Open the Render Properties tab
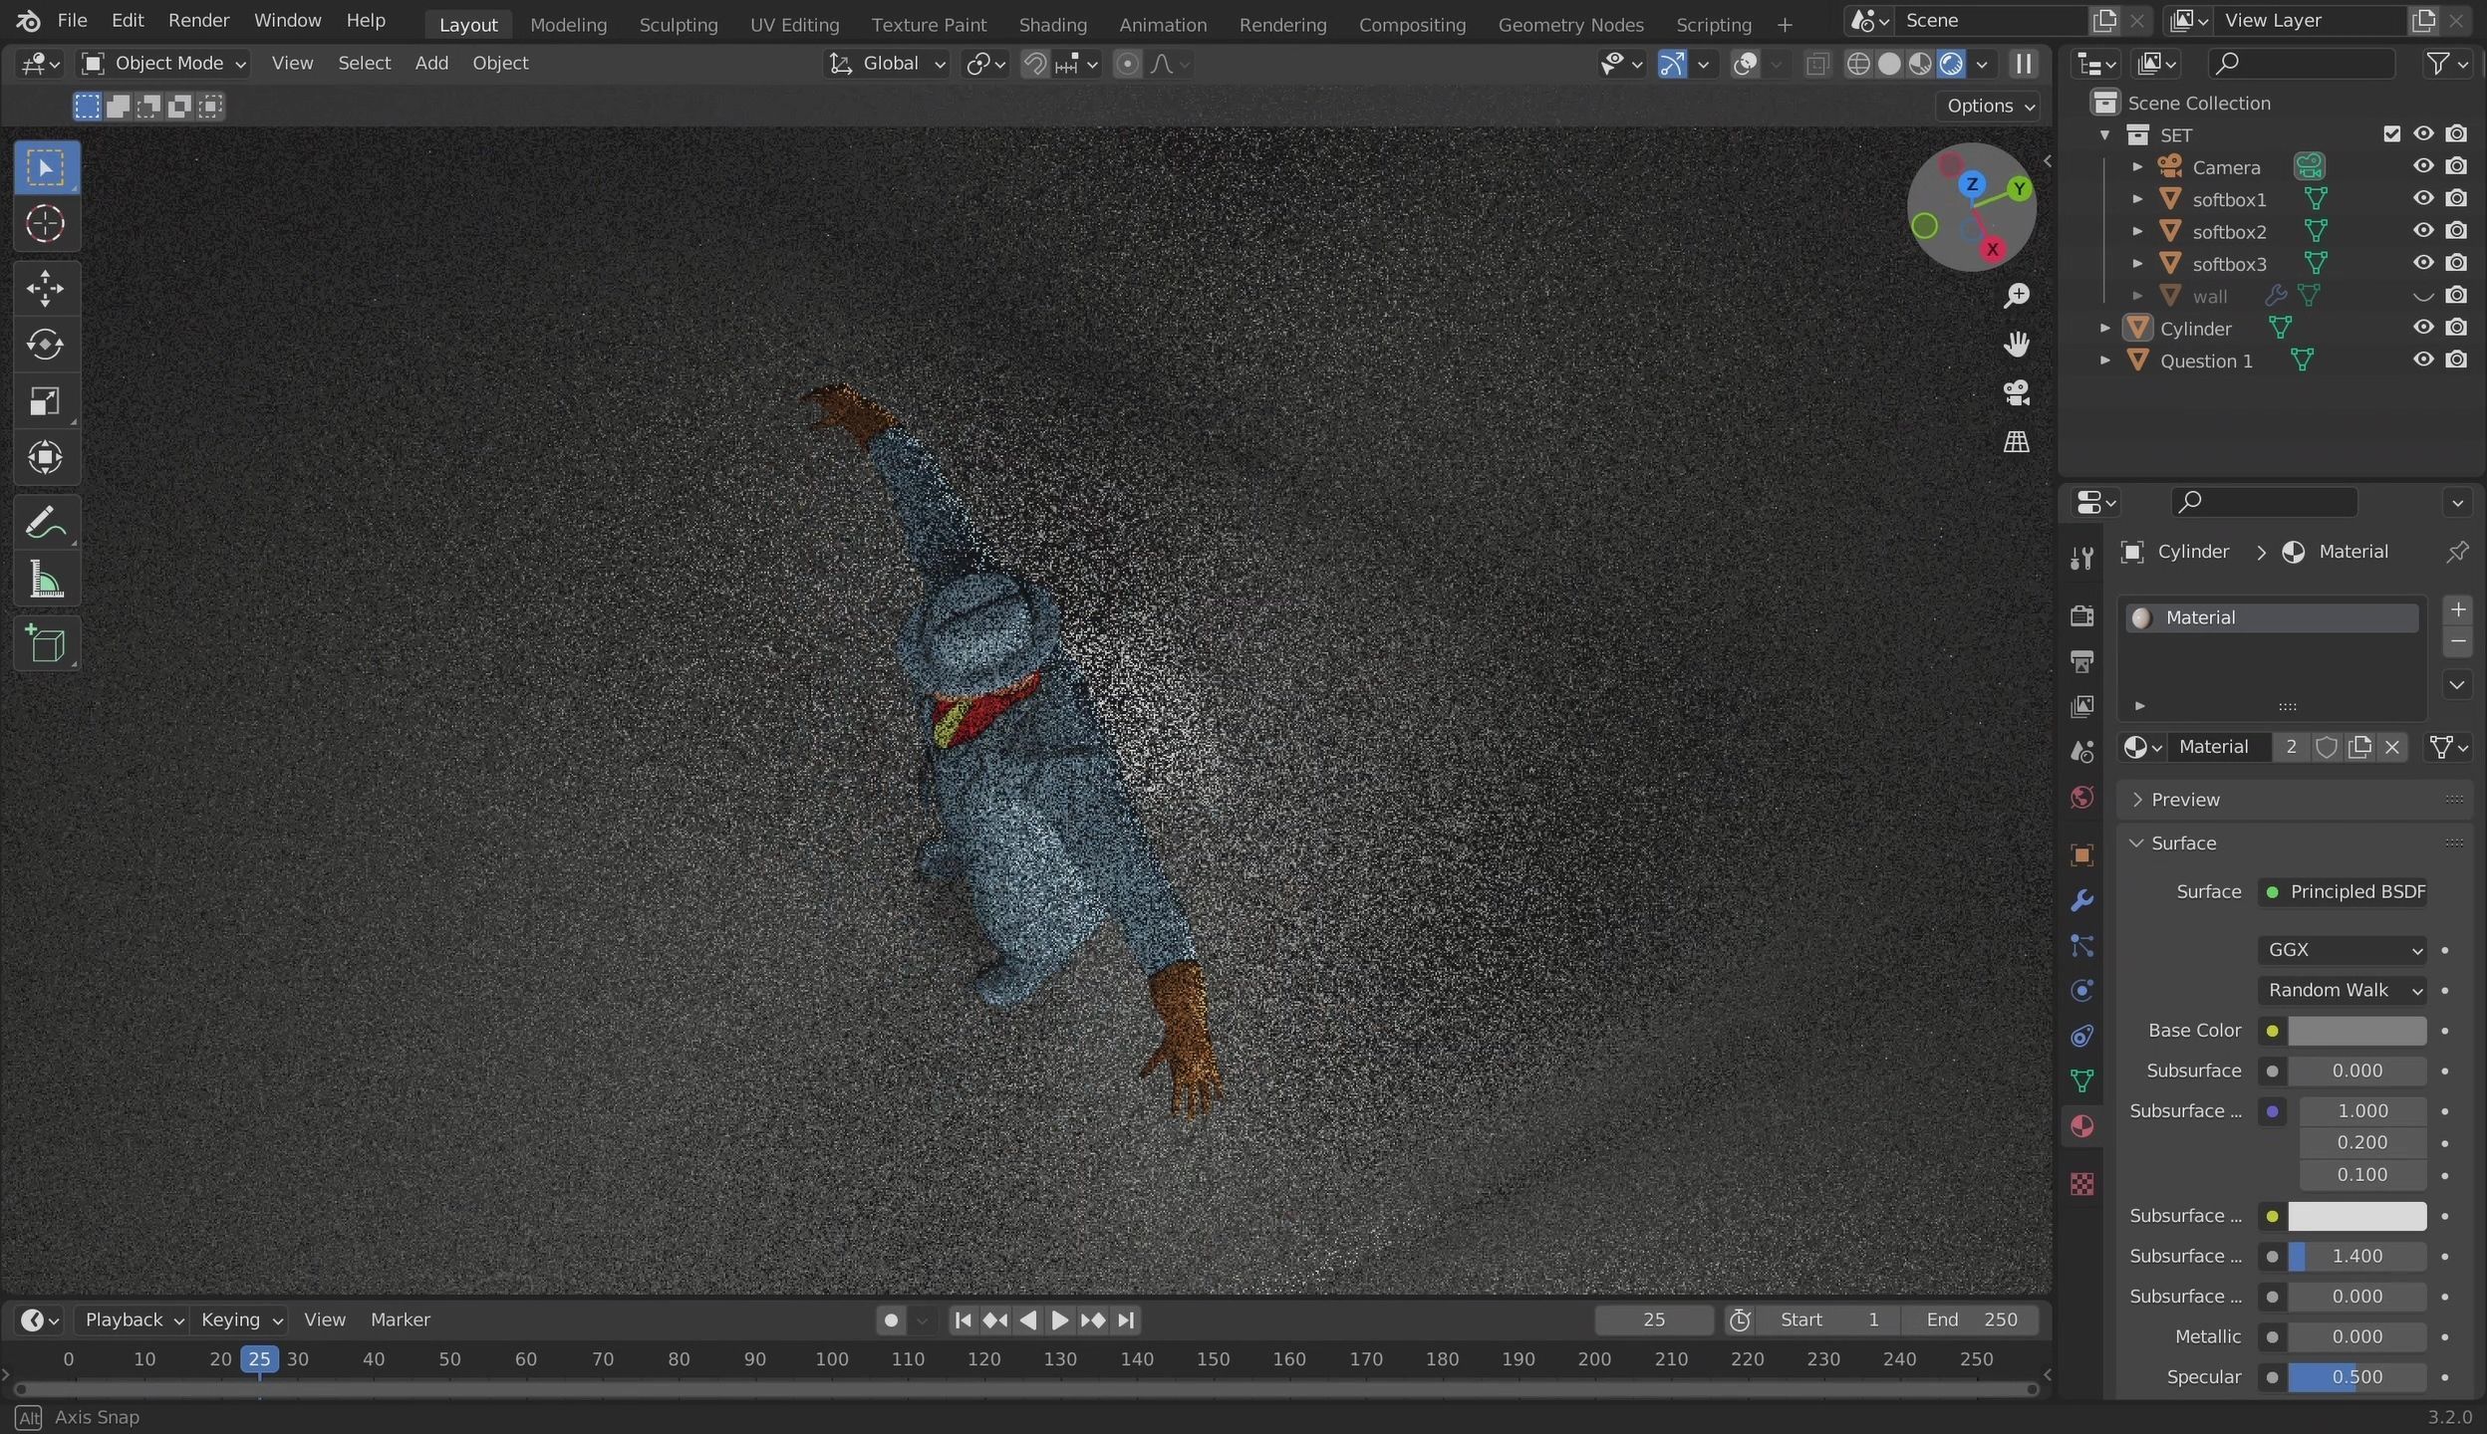 [2081, 616]
